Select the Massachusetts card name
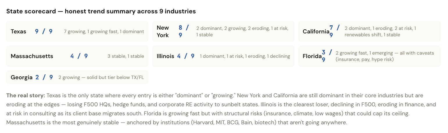The height and width of the screenshot is (133, 448). click(32, 56)
